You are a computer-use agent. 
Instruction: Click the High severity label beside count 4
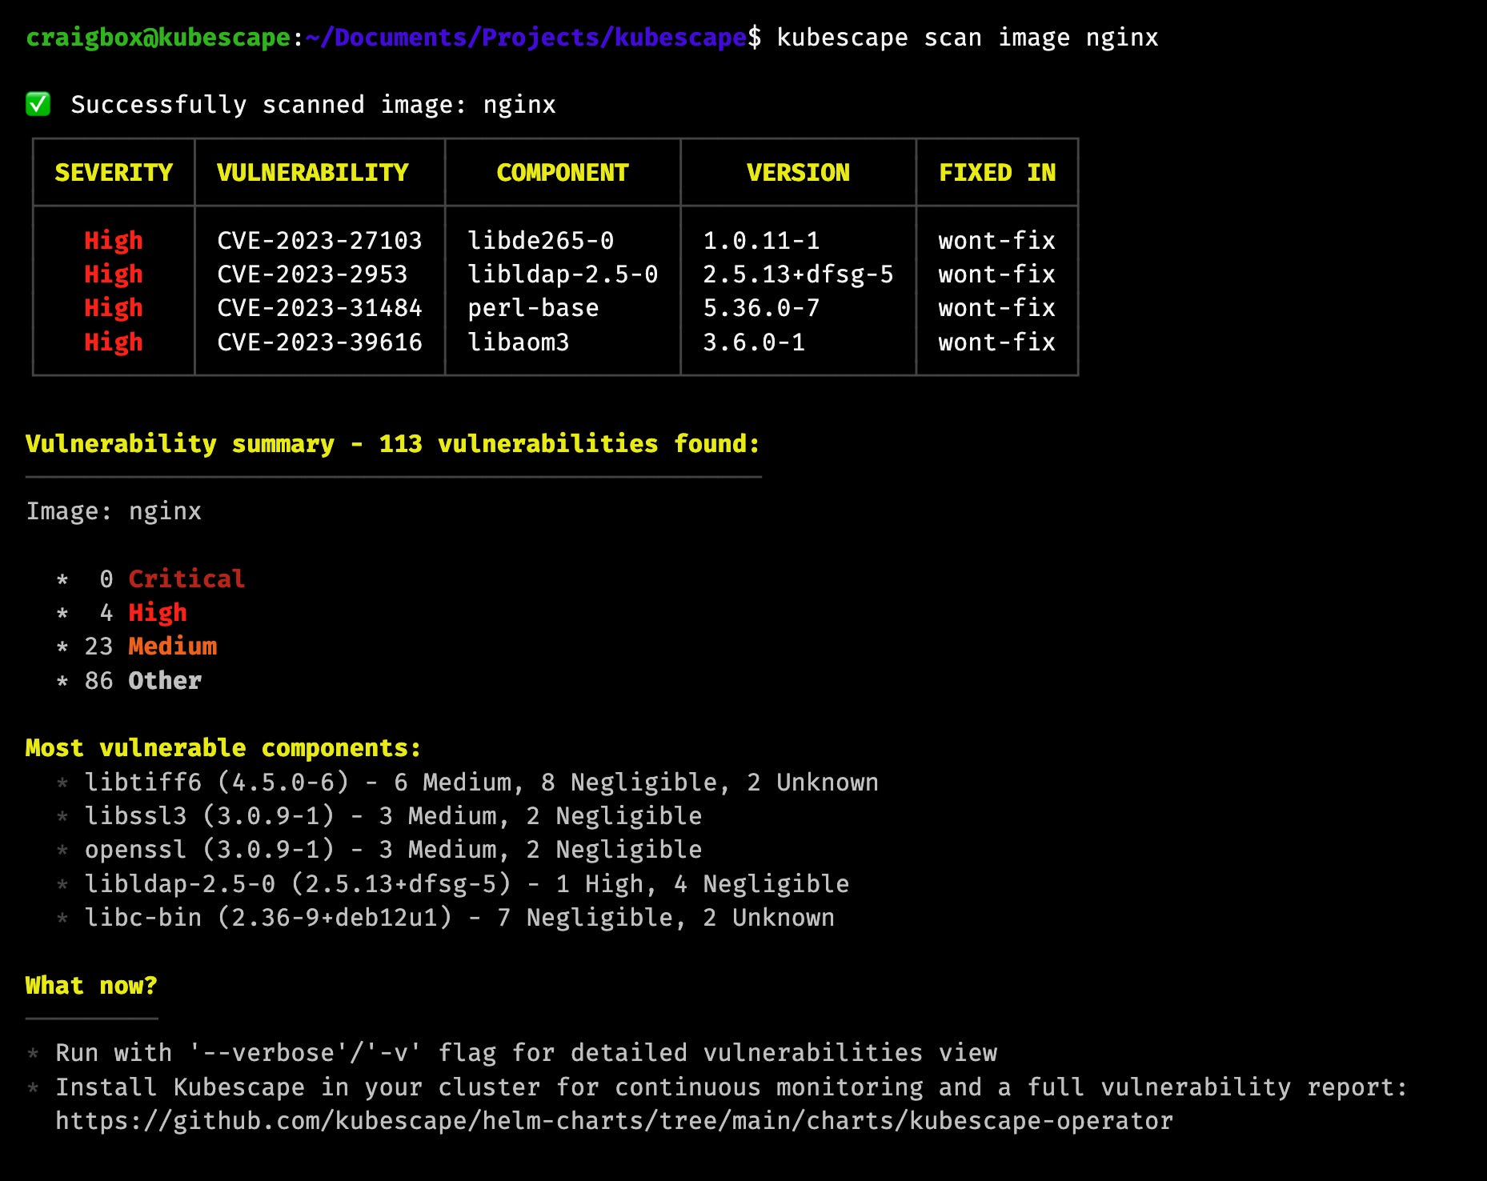[157, 611]
